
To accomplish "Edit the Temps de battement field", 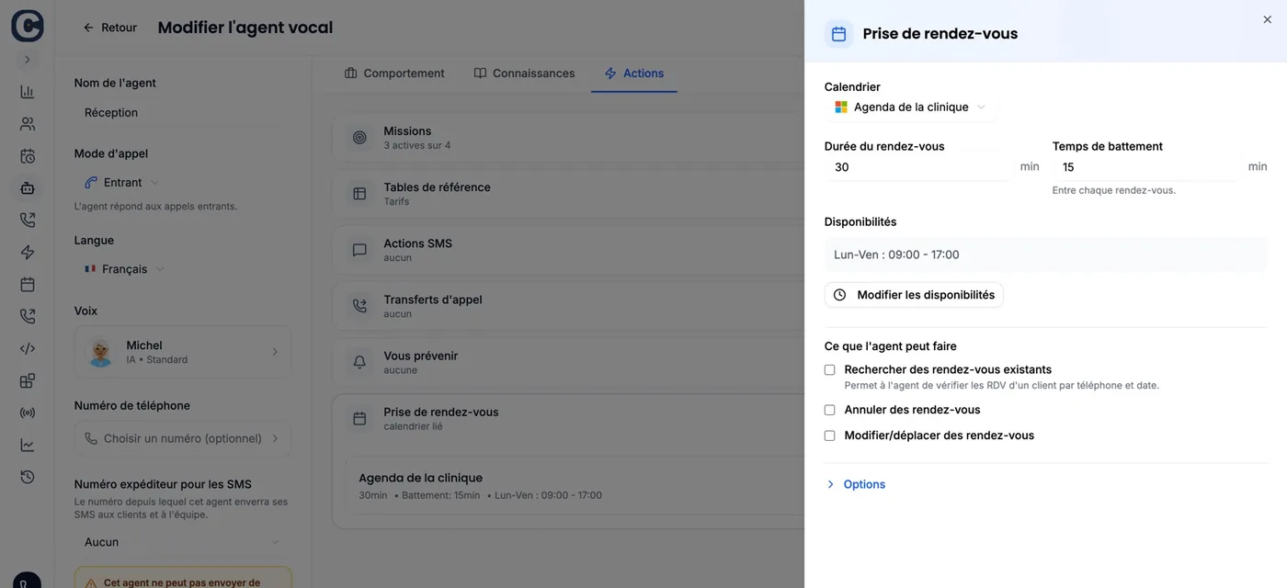I will (x=1147, y=167).
